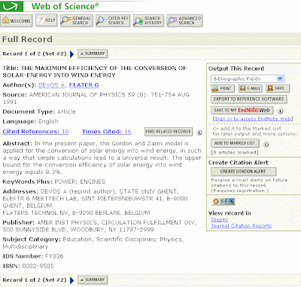This screenshot has width=301, height=287.
Task: Save this record to file
Action: tap(278, 88)
